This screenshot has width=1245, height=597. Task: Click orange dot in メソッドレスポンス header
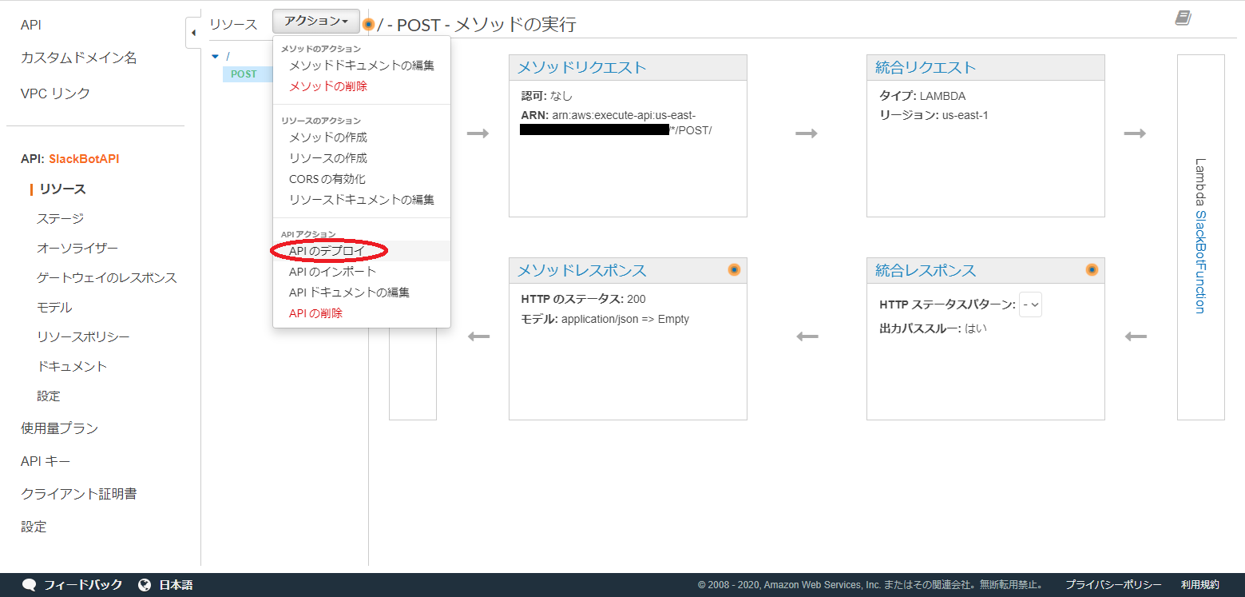734,270
